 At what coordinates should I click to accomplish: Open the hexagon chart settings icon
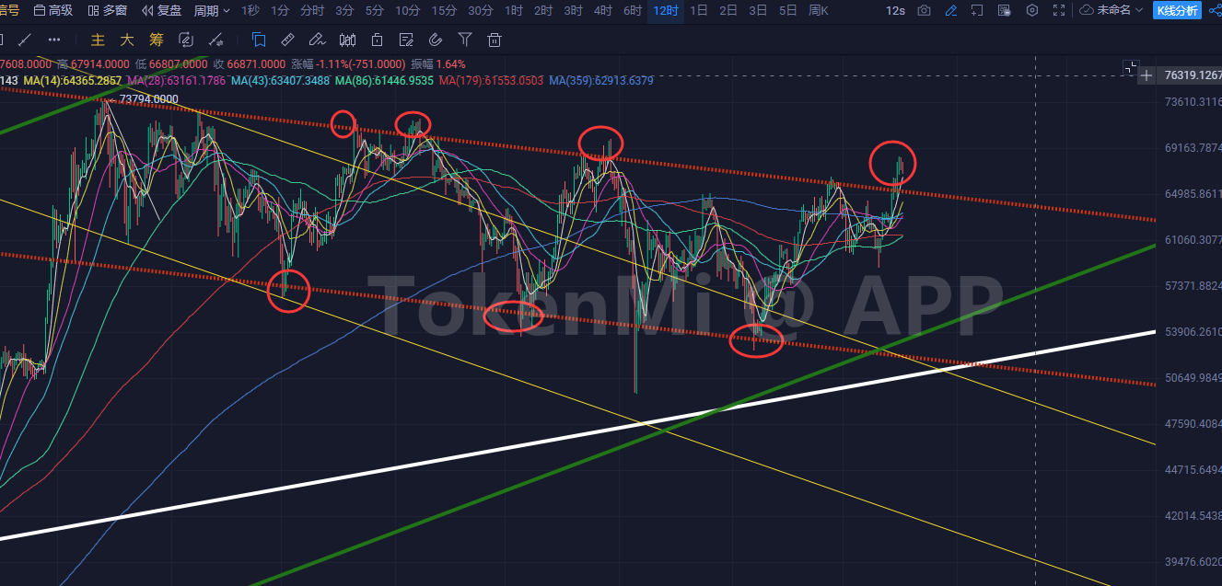pyautogui.click(x=1032, y=11)
